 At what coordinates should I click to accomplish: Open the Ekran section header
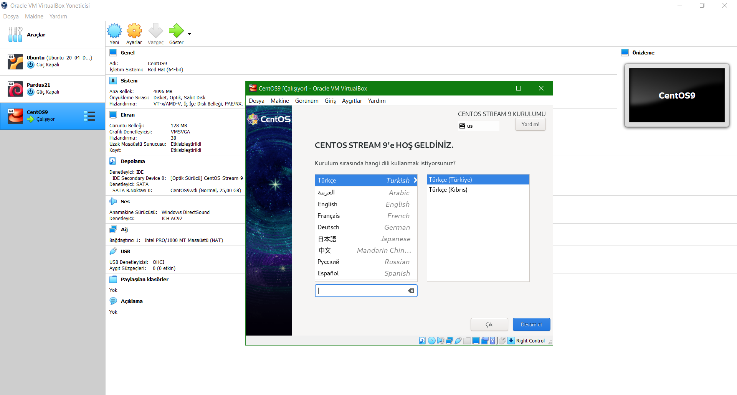pyautogui.click(x=127, y=115)
